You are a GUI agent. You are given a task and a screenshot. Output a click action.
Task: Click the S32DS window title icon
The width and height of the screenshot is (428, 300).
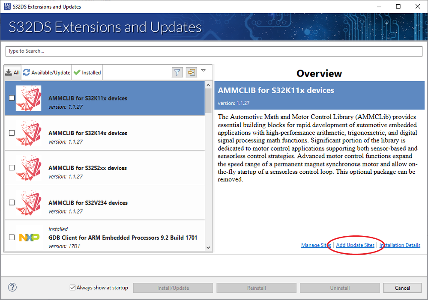point(7,6)
